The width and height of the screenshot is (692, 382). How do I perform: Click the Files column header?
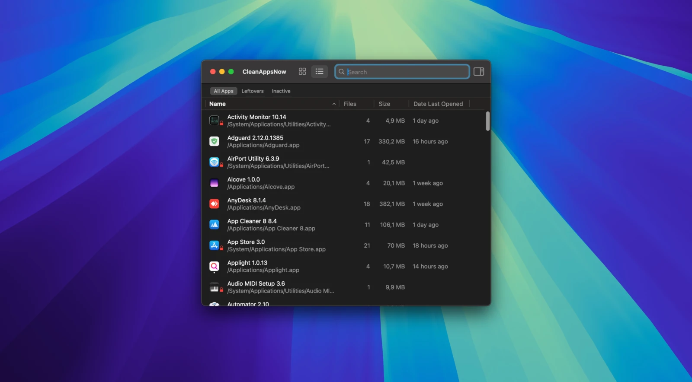coord(350,104)
